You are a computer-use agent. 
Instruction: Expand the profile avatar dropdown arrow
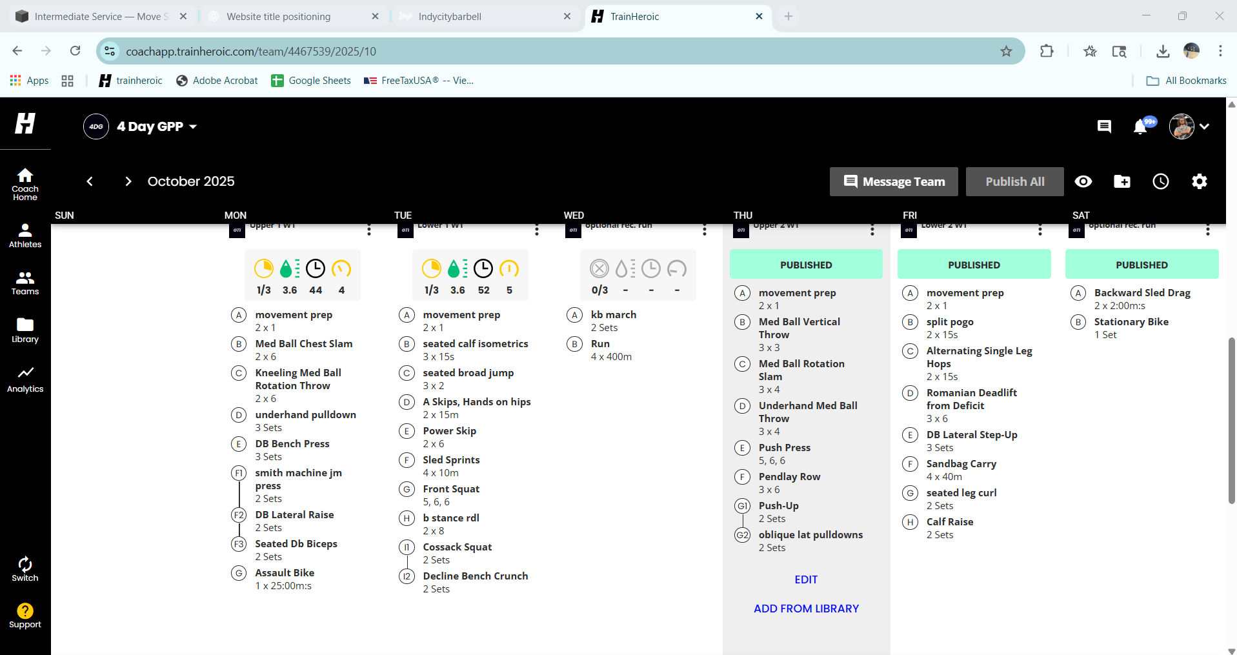(x=1204, y=126)
